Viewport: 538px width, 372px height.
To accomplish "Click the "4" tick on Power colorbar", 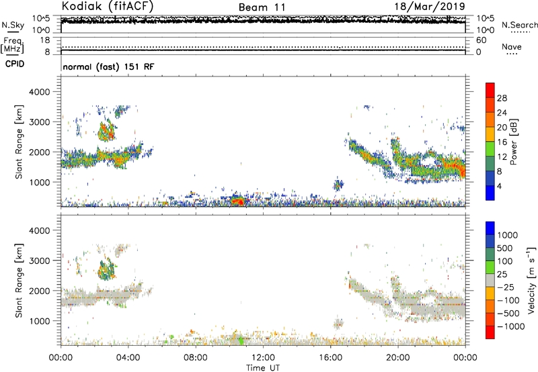I will pos(499,186).
